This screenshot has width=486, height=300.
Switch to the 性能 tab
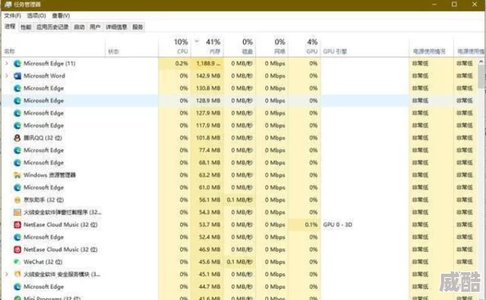(25, 27)
